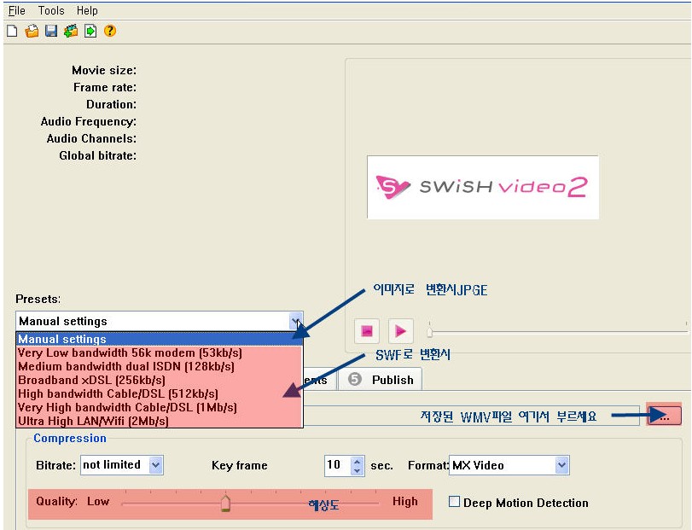Image resolution: width=692 pixels, height=530 pixels.
Task: Choose Very High bandwidth Cable/DSL (1Mb/s)
Action: [x=160, y=407]
